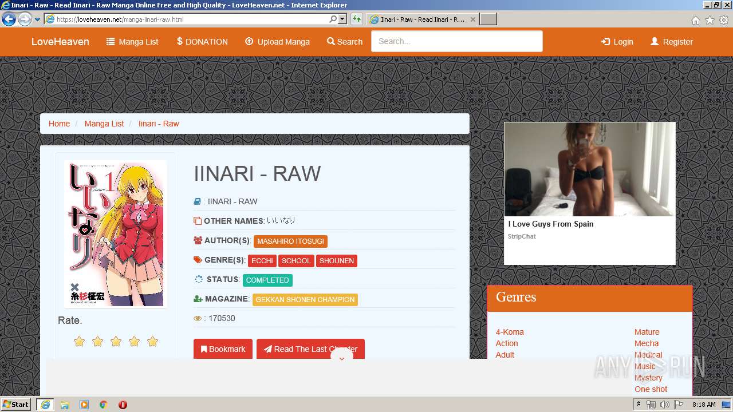Screen dimensions: 733x412
Task: Click Read The Last Chapter button
Action: [x=310, y=349]
